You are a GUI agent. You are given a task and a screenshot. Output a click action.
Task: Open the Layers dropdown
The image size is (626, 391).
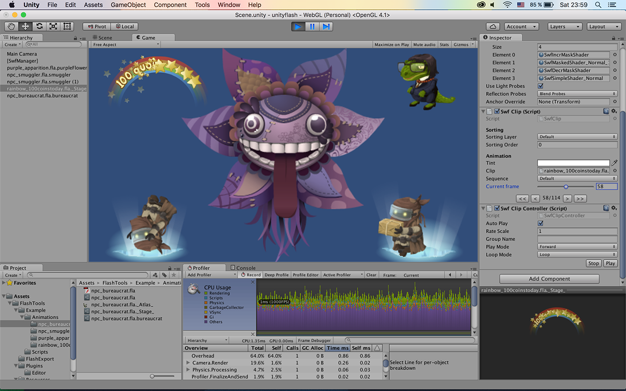click(x=564, y=26)
